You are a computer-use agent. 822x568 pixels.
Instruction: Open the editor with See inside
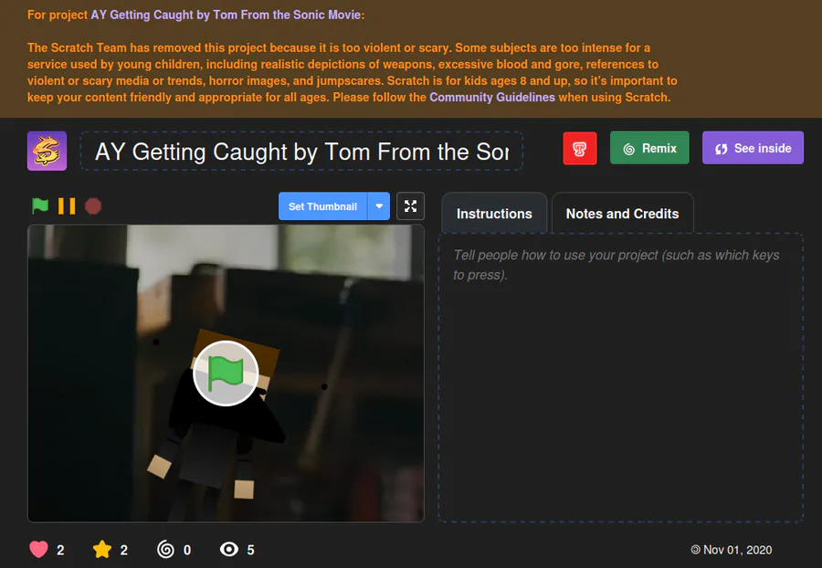click(x=753, y=148)
